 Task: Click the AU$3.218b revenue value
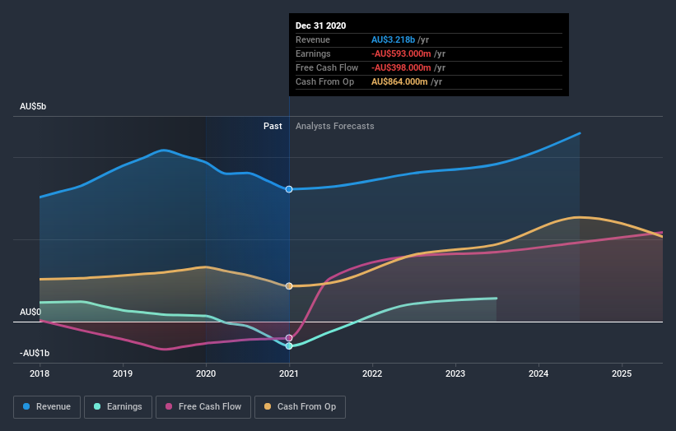394,39
